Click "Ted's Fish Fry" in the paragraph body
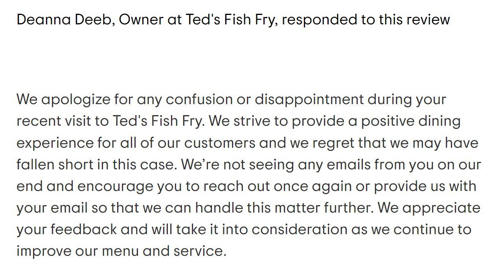 [x=158, y=121]
